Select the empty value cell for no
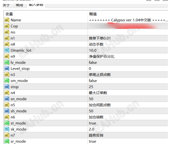The width and height of the screenshot is (170, 144). coord(128,32)
